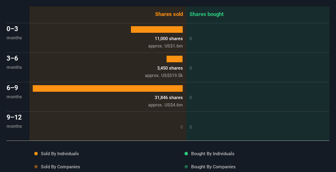
Task: Click the 3,450 shares label
Action: pos(170,68)
